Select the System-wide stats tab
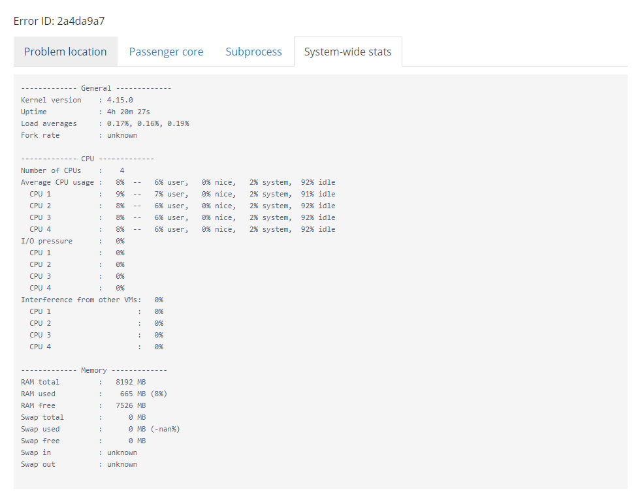 (x=347, y=52)
